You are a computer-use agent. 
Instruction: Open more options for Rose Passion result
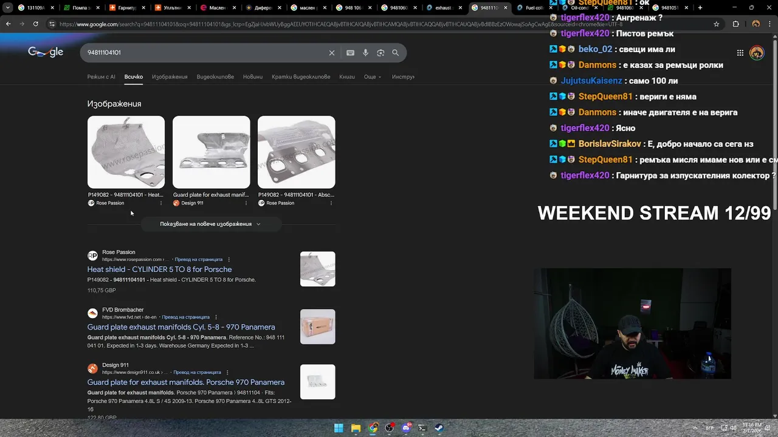pyautogui.click(x=229, y=260)
